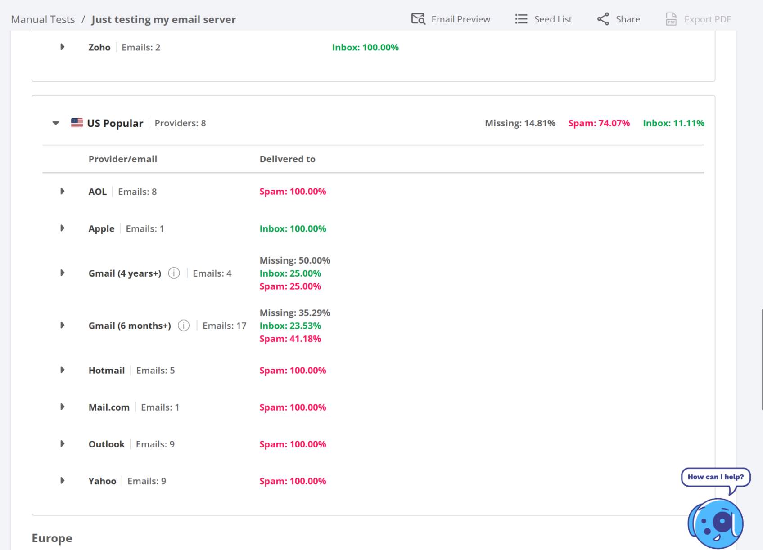Expand the Yahoo provider row
The width and height of the screenshot is (763, 550).
63,481
